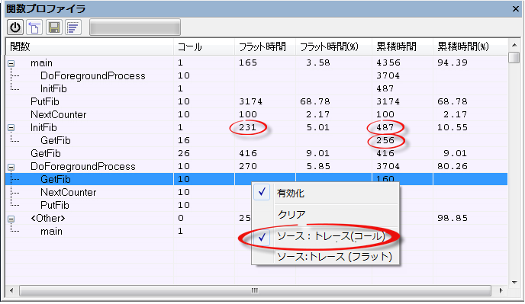
Task: Click flat time percent 68.78 for PutFib
Action: click(315, 101)
